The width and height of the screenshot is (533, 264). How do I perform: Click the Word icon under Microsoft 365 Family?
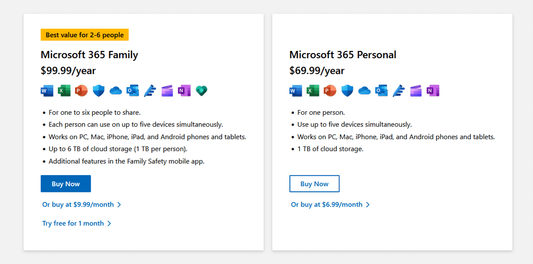click(47, 91)
